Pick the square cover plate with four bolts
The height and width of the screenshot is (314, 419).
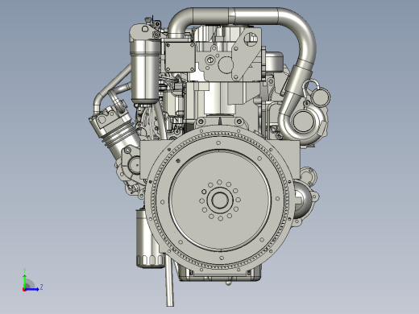(x=180, y=57)
